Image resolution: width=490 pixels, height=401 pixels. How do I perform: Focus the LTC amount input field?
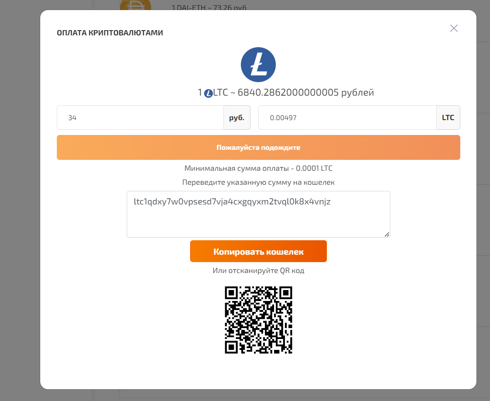point(348,118)
